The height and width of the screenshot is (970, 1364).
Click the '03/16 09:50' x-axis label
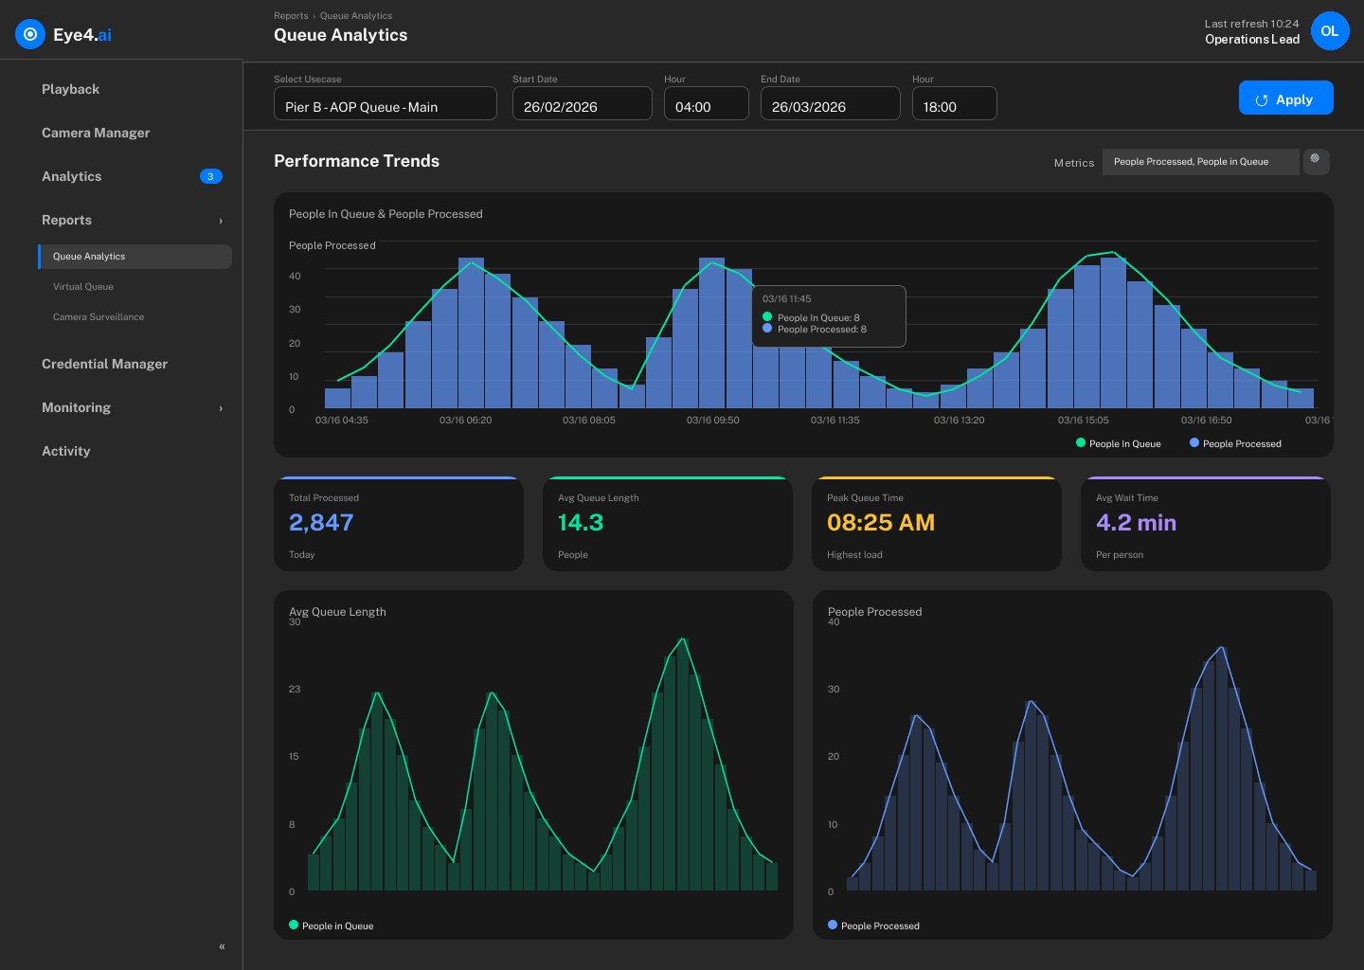pyautogui.click(x=712, y=420)
